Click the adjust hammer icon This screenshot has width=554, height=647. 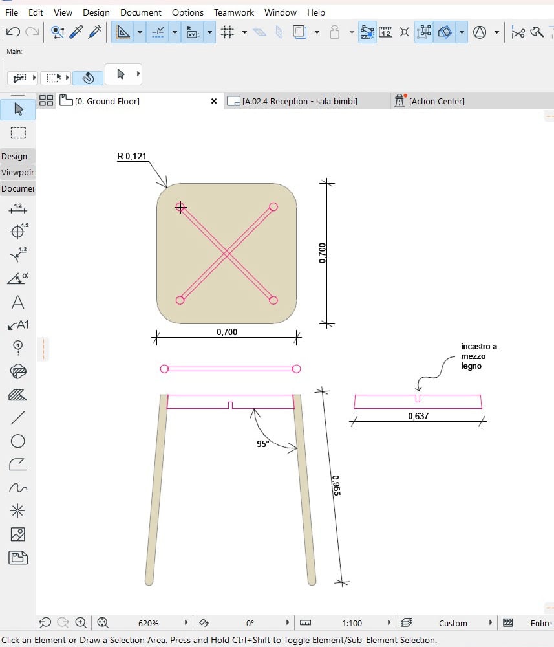click(x=537, y=32)
